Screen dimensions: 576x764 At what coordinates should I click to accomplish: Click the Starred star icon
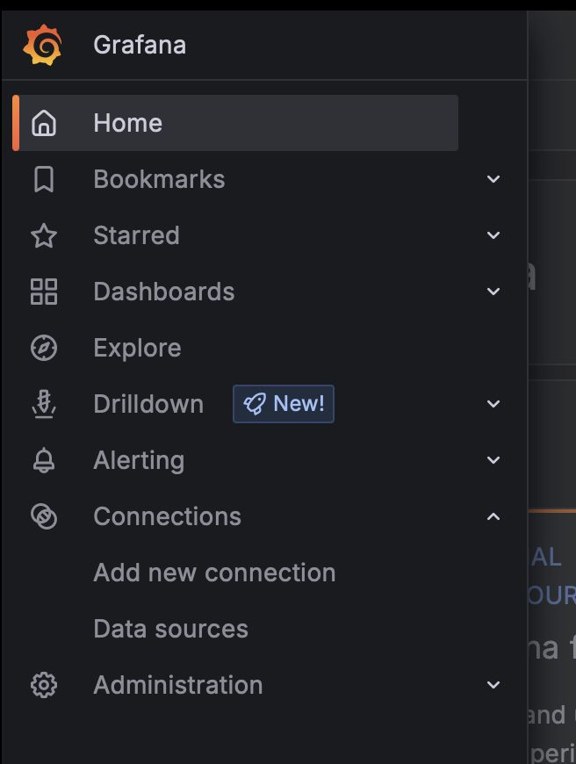pos(43,235)
